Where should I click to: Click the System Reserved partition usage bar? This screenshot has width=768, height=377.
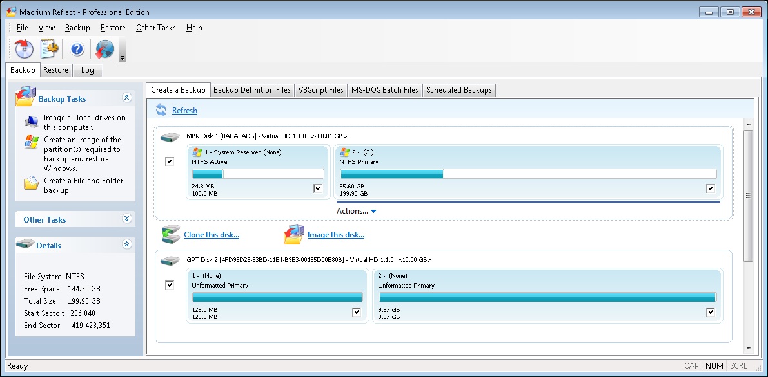coord(258,174)
